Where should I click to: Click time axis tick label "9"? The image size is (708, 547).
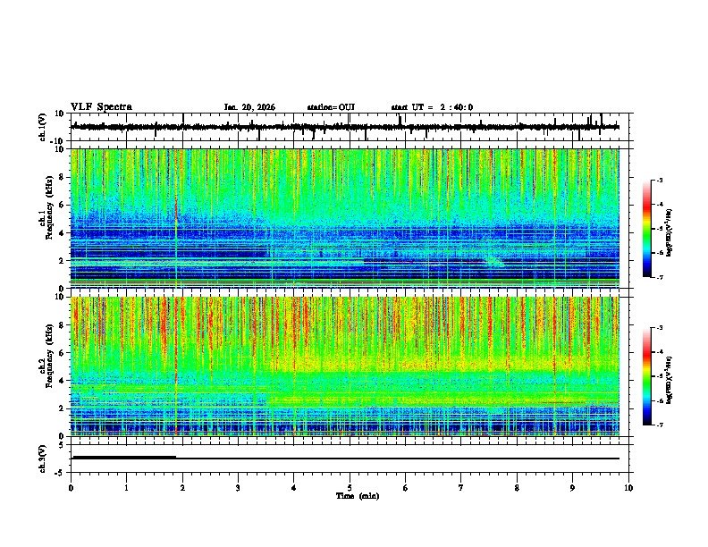coord(572,488)
